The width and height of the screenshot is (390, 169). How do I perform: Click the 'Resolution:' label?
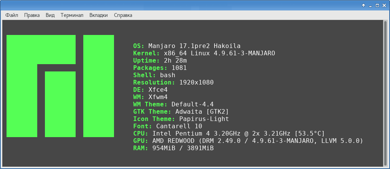[x=154, y=82]
